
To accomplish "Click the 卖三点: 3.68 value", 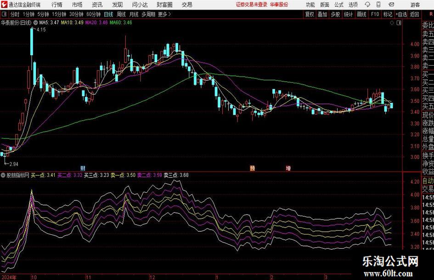I will pyautogui.click(x=176, y=175).
